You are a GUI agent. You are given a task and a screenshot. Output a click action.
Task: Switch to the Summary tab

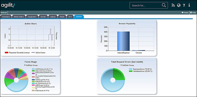pos(6,17)
